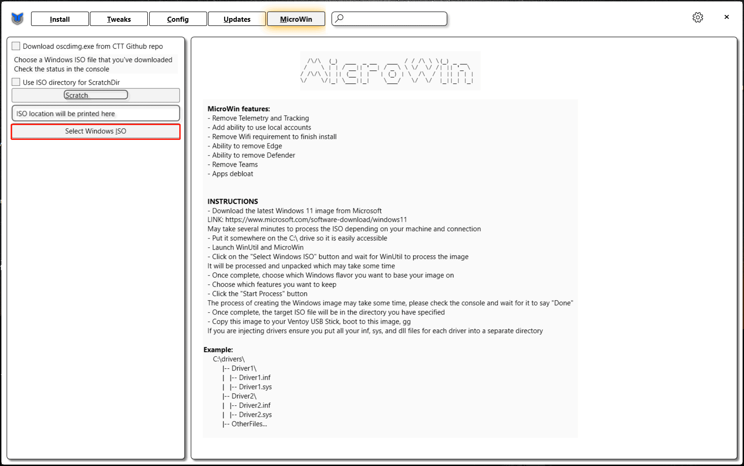Switch to the Tweaks tab
Viewport: 744px width, 466px height.
[119, 19]
